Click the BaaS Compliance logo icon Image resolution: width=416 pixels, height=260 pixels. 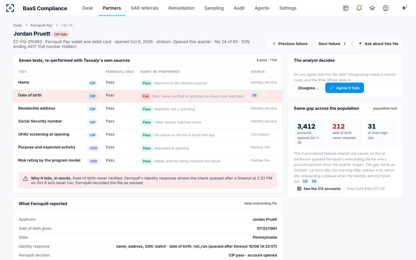click(10, 8)
